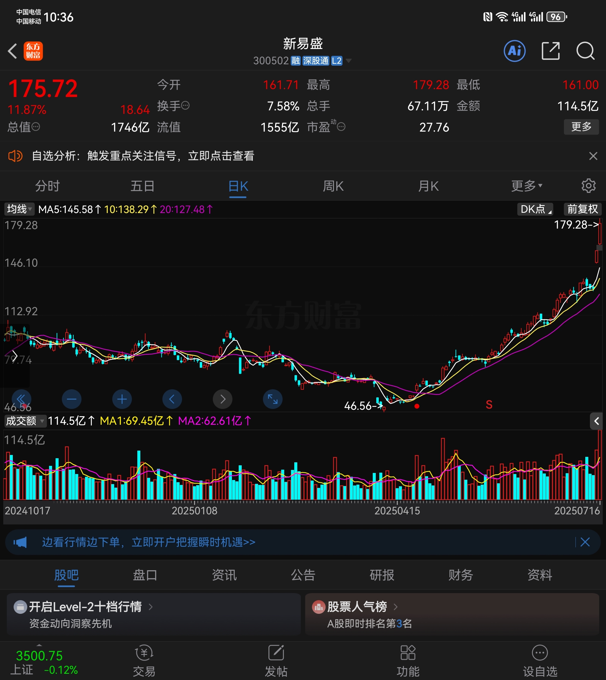The image size is (606, 680).
Task: Tap 立即开户把握瞬时机遇 link
Action: (x=193, y=542)
